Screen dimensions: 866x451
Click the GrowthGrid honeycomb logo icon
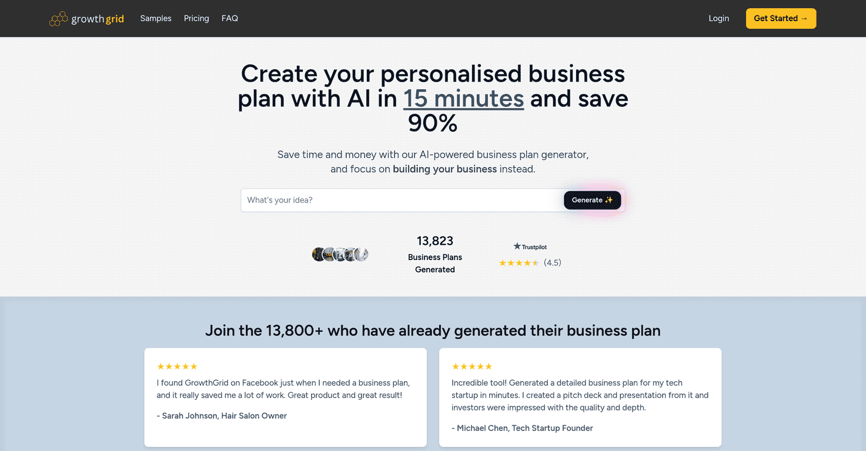pyautogui.click(x=58, y=18)
